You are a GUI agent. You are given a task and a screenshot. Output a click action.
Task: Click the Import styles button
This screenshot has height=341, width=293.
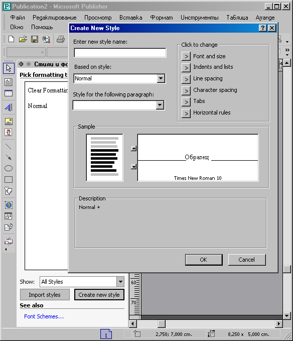click(x=45, y=295)
